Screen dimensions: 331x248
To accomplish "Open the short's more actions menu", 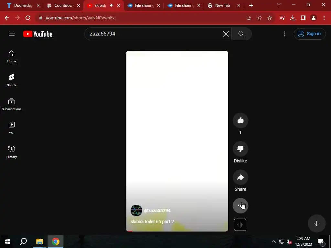I will pyautogui.click(x=240, y=206).
